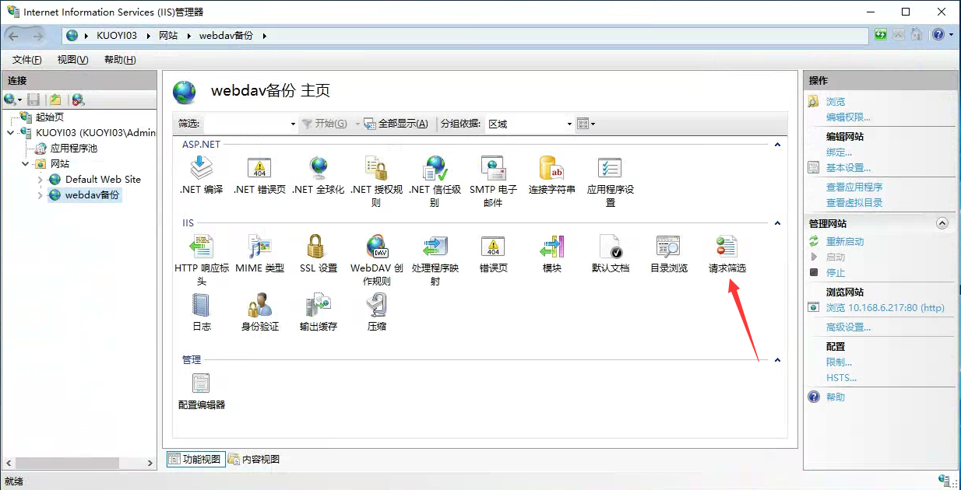Collapse the ASP.NET section
The height and width of the screenshot is (490, 961).
[x=777, y=145]
